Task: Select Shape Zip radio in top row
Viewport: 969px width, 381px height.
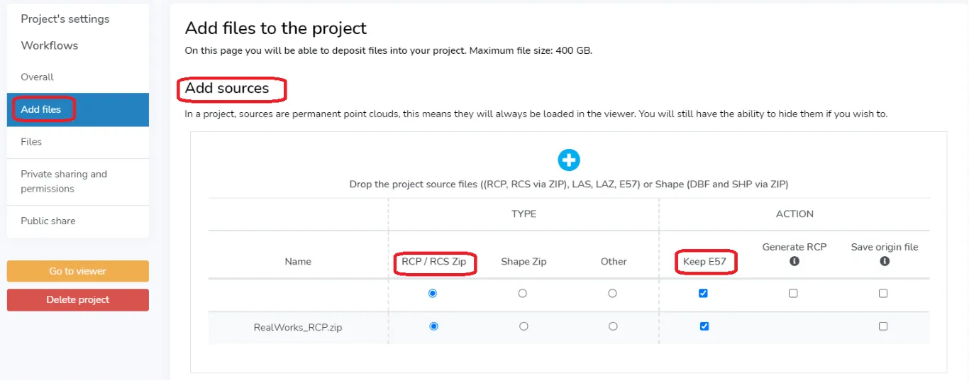Action: (x=523, y=293)
